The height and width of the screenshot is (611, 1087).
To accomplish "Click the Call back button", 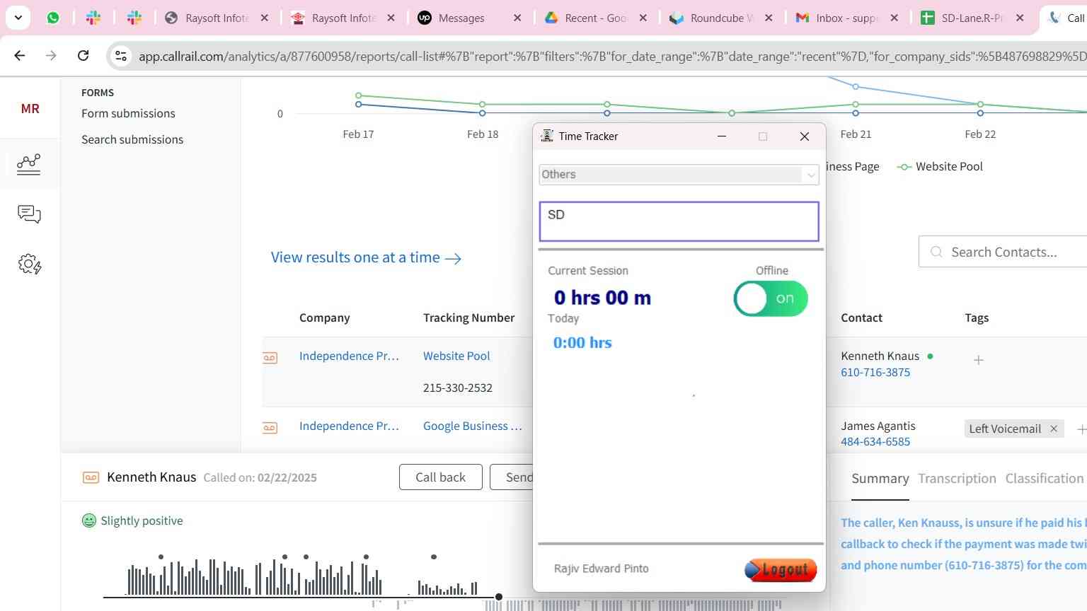I will pos(440,477).
